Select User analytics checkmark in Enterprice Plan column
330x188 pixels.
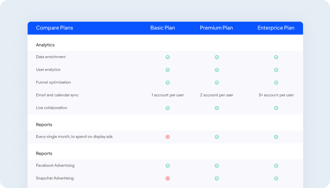tap(276, 70)
